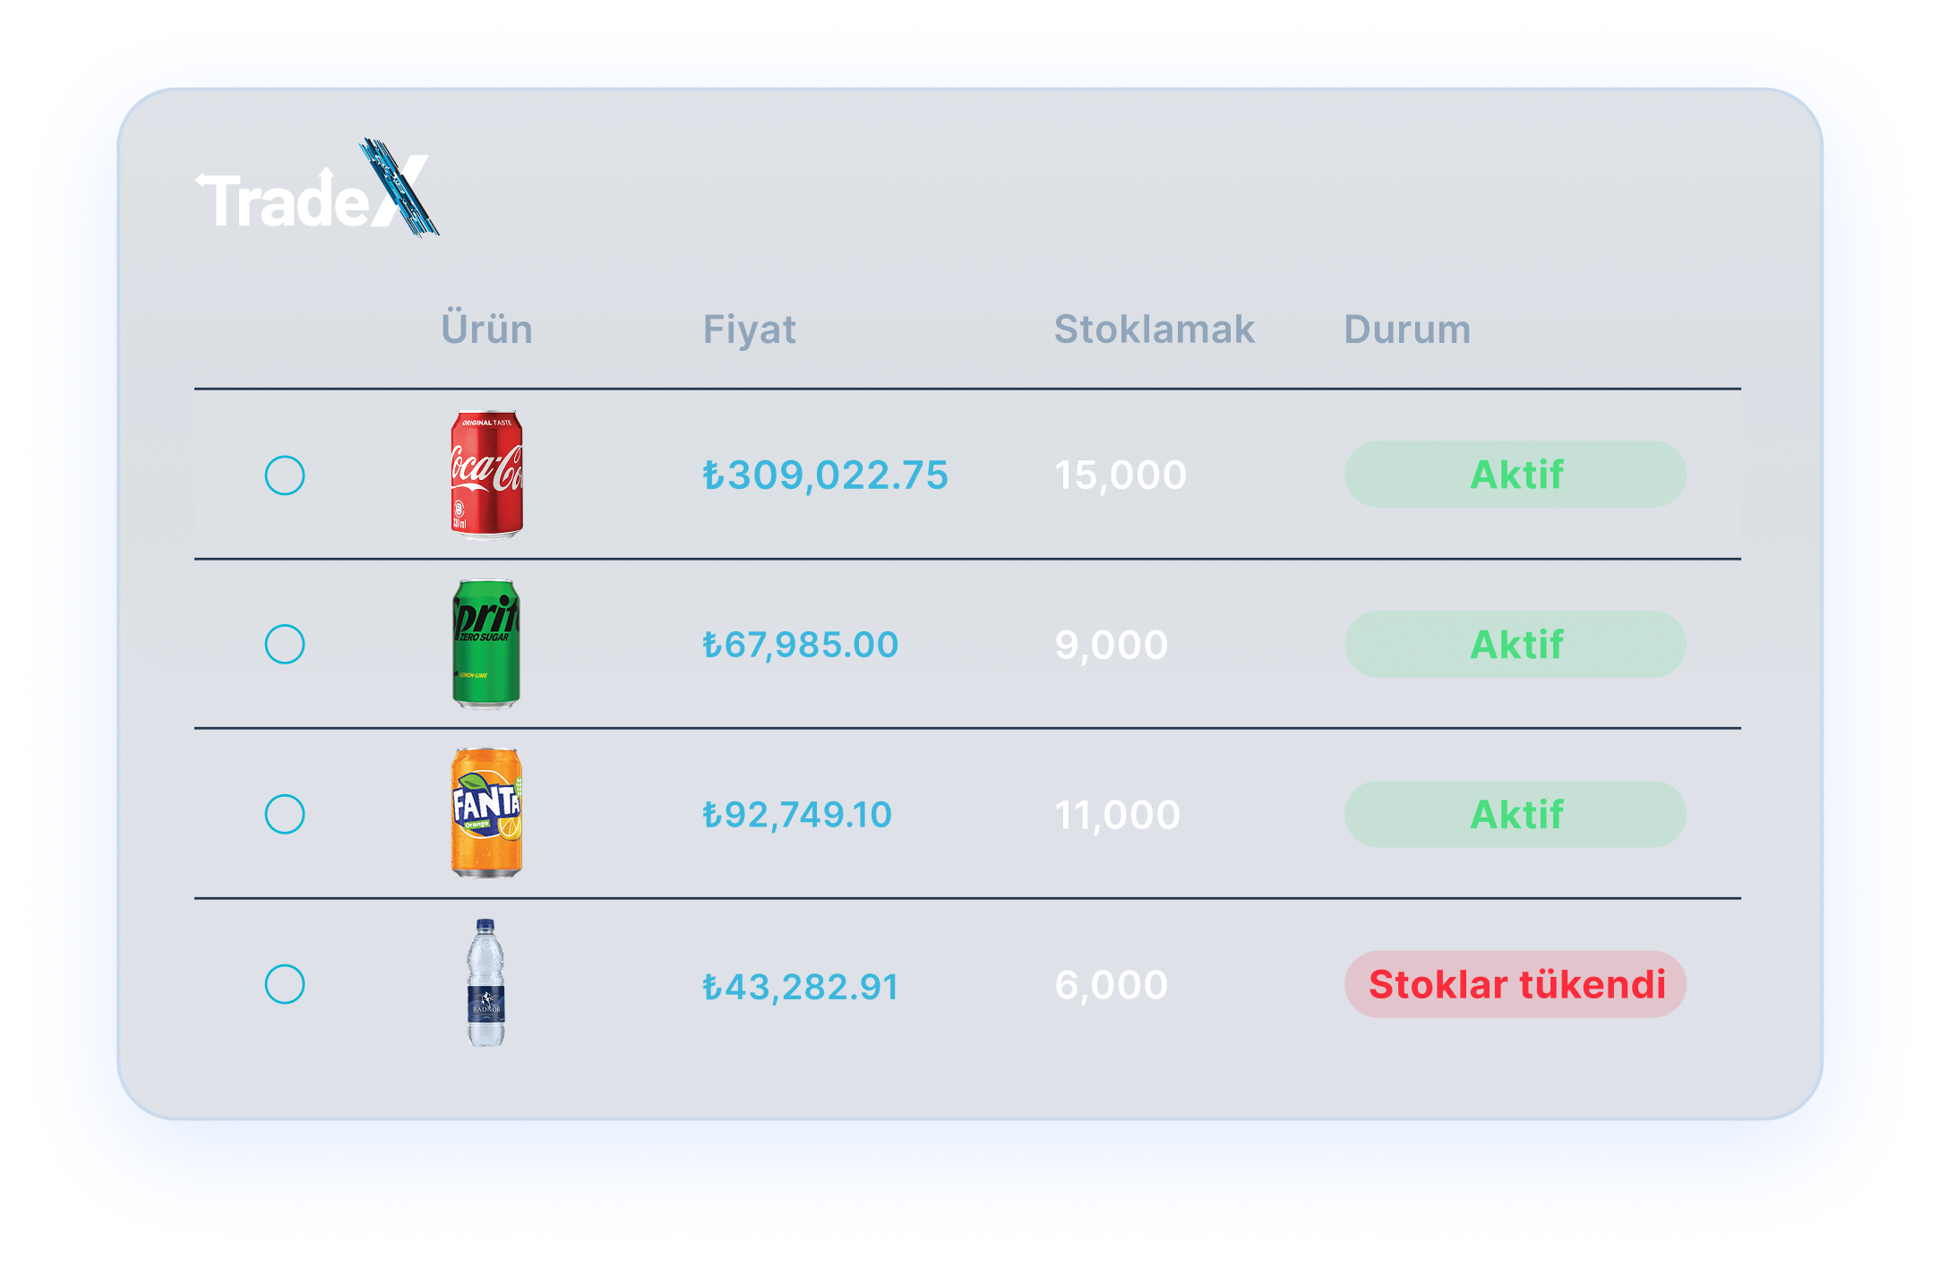Click the price ₺43,282.91
This screenshot has height=1267, width=1941.
[800, 987]
